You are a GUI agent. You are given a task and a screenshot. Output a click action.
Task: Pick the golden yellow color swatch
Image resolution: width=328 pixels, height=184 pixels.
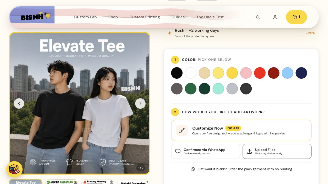pyautogui.click(x=232, y=73)
